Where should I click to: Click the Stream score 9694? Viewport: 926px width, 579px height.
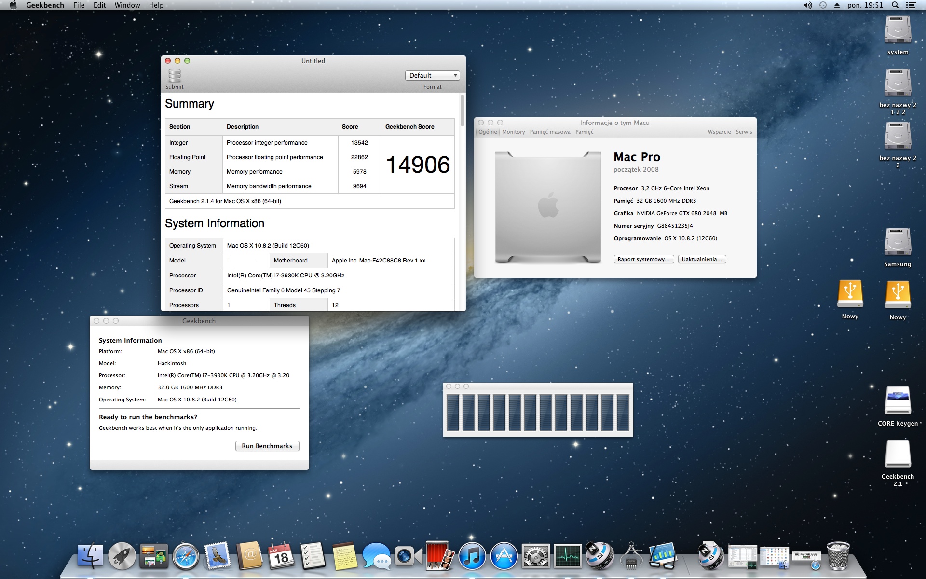(x=359, y=186)
